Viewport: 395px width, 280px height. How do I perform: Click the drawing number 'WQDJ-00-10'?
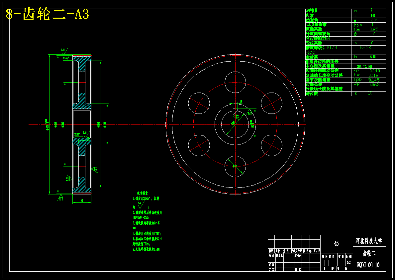(368, 265)
